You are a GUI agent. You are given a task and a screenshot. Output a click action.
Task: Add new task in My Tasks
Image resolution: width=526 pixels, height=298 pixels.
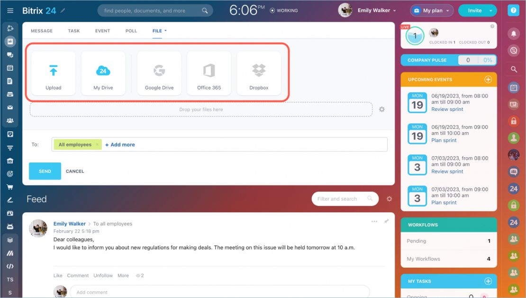488,281
